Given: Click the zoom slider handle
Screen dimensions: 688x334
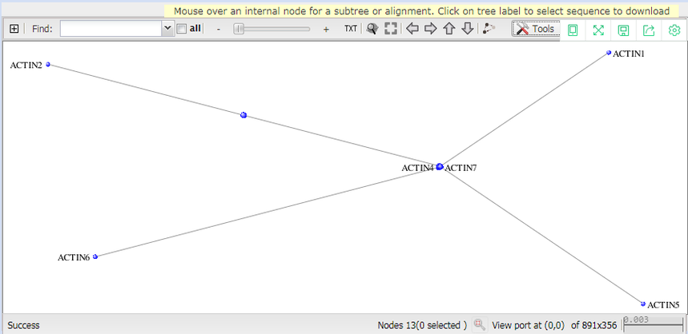Looking at the screenshot, I should 238,29.
